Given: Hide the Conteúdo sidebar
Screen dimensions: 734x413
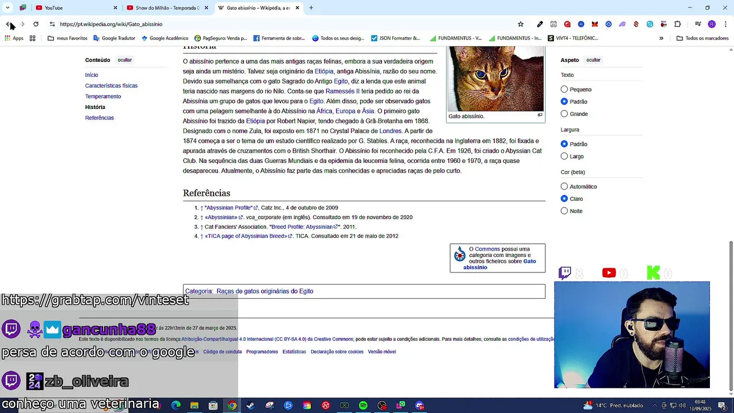Looking at the screenshot, I should point(124,60).
